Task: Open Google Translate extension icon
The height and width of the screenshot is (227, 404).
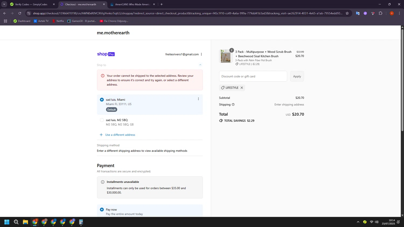Action: point(358,13)
